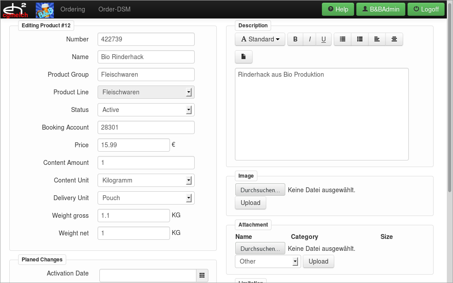
Task: Toggle bold formatting in description editor
Action: 295,39
